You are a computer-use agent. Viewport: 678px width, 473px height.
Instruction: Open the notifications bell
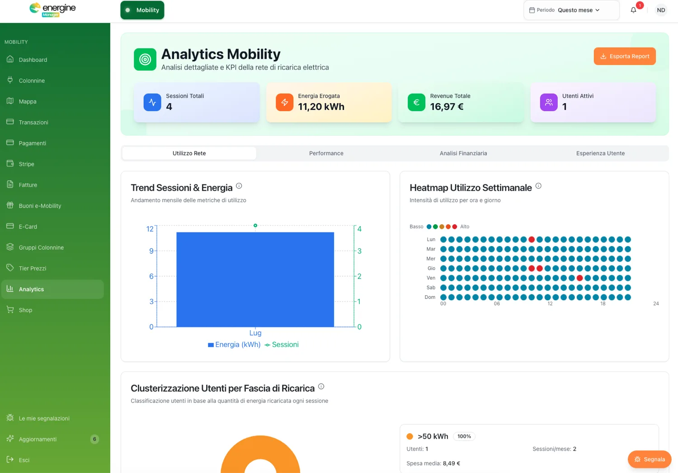(x=634, y=10)
